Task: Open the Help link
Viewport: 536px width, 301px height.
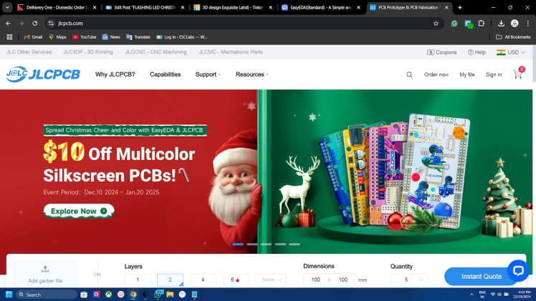Action: 477,52
